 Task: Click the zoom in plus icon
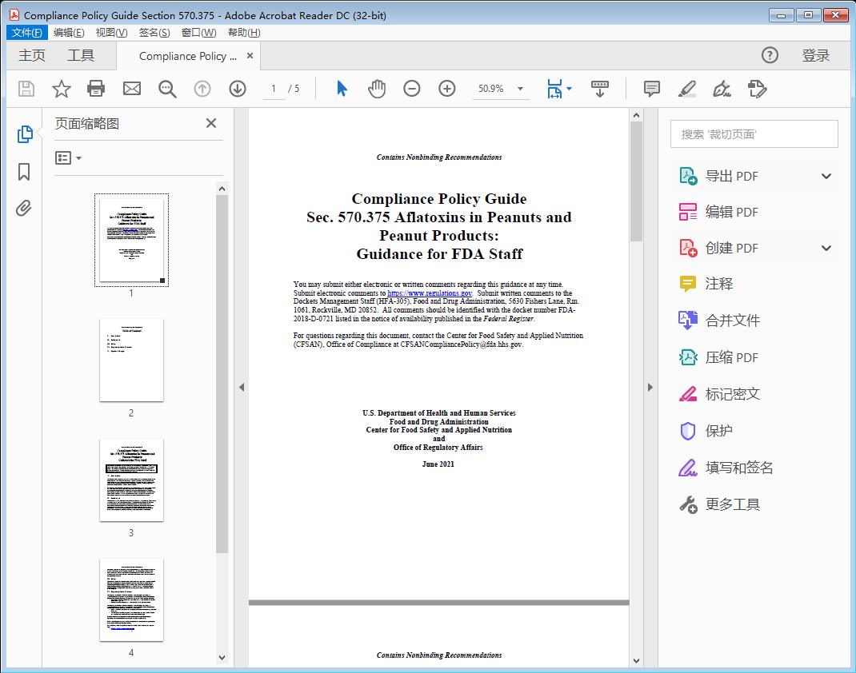pyautogui.click(x=446, y=89)
